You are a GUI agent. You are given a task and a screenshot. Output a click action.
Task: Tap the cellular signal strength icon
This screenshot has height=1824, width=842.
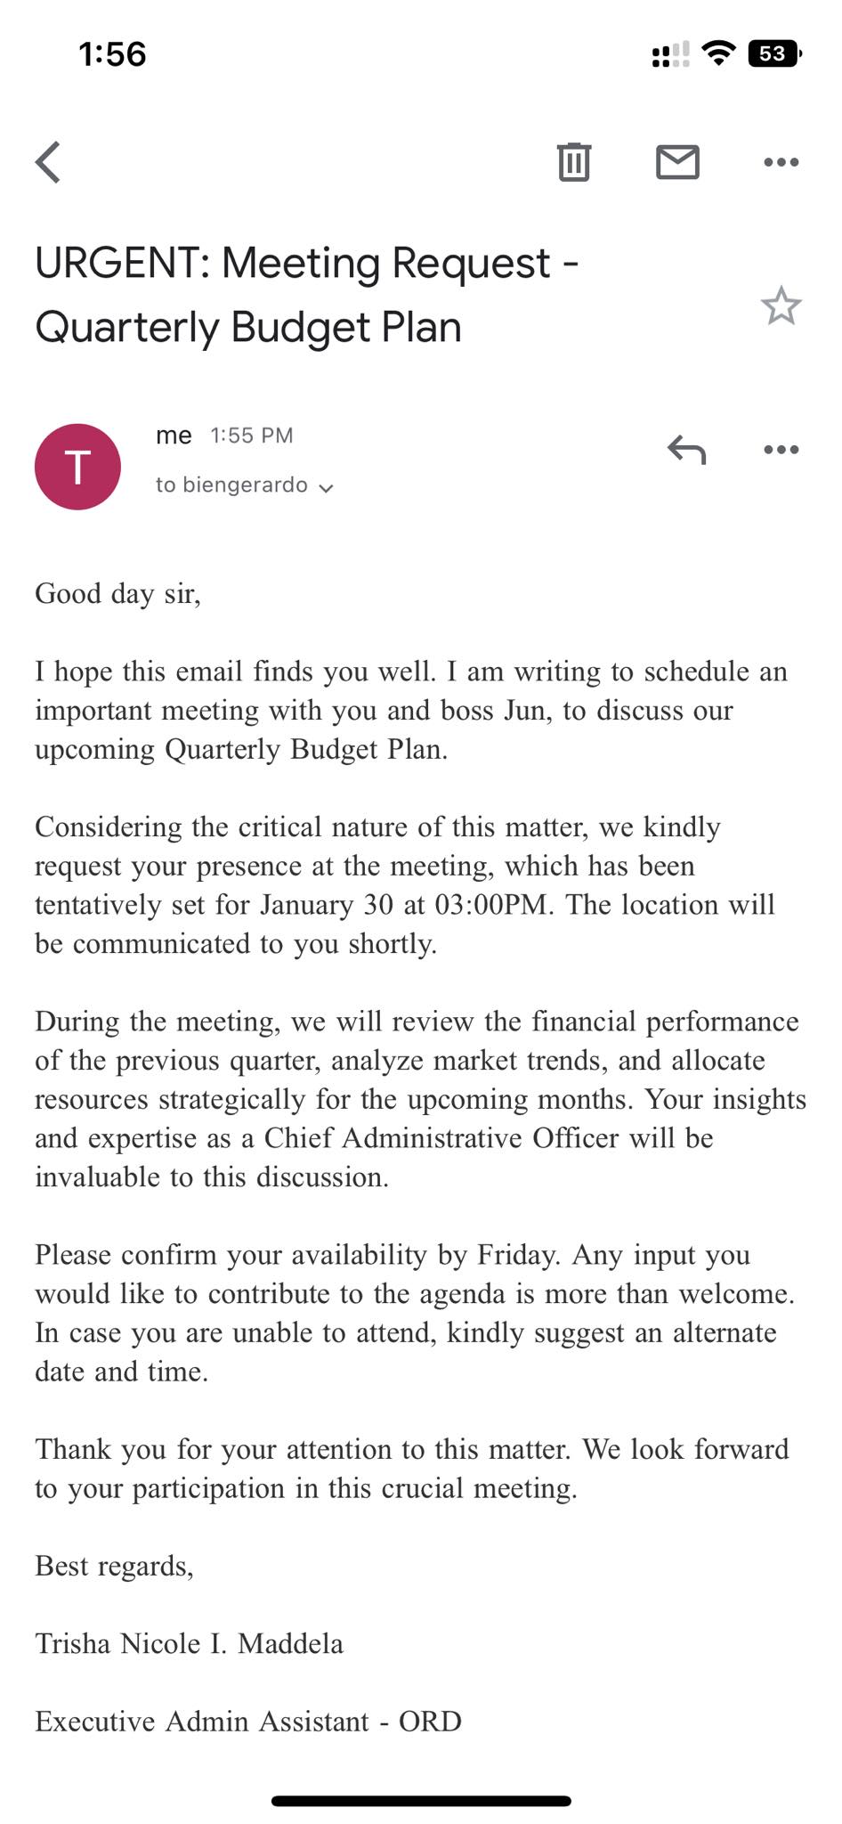[670, 54]
